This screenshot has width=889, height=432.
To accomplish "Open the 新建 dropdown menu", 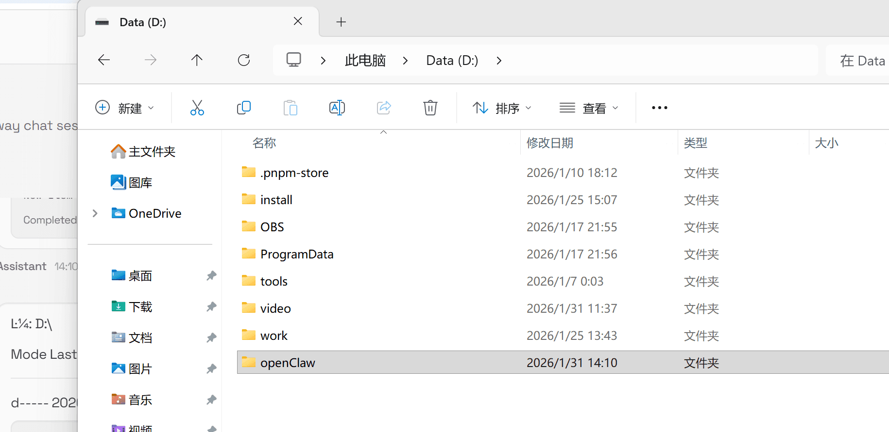I will click(x=124, y=108).
